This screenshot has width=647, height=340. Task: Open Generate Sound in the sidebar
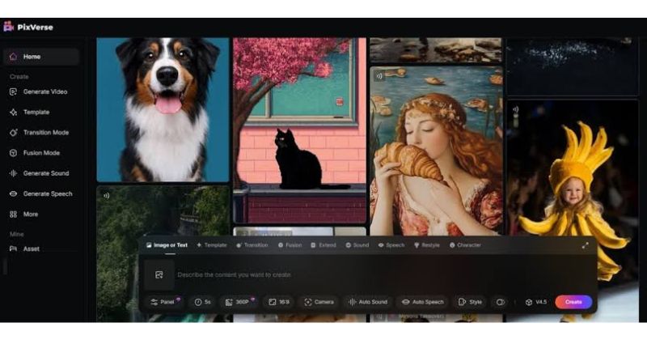39,173
